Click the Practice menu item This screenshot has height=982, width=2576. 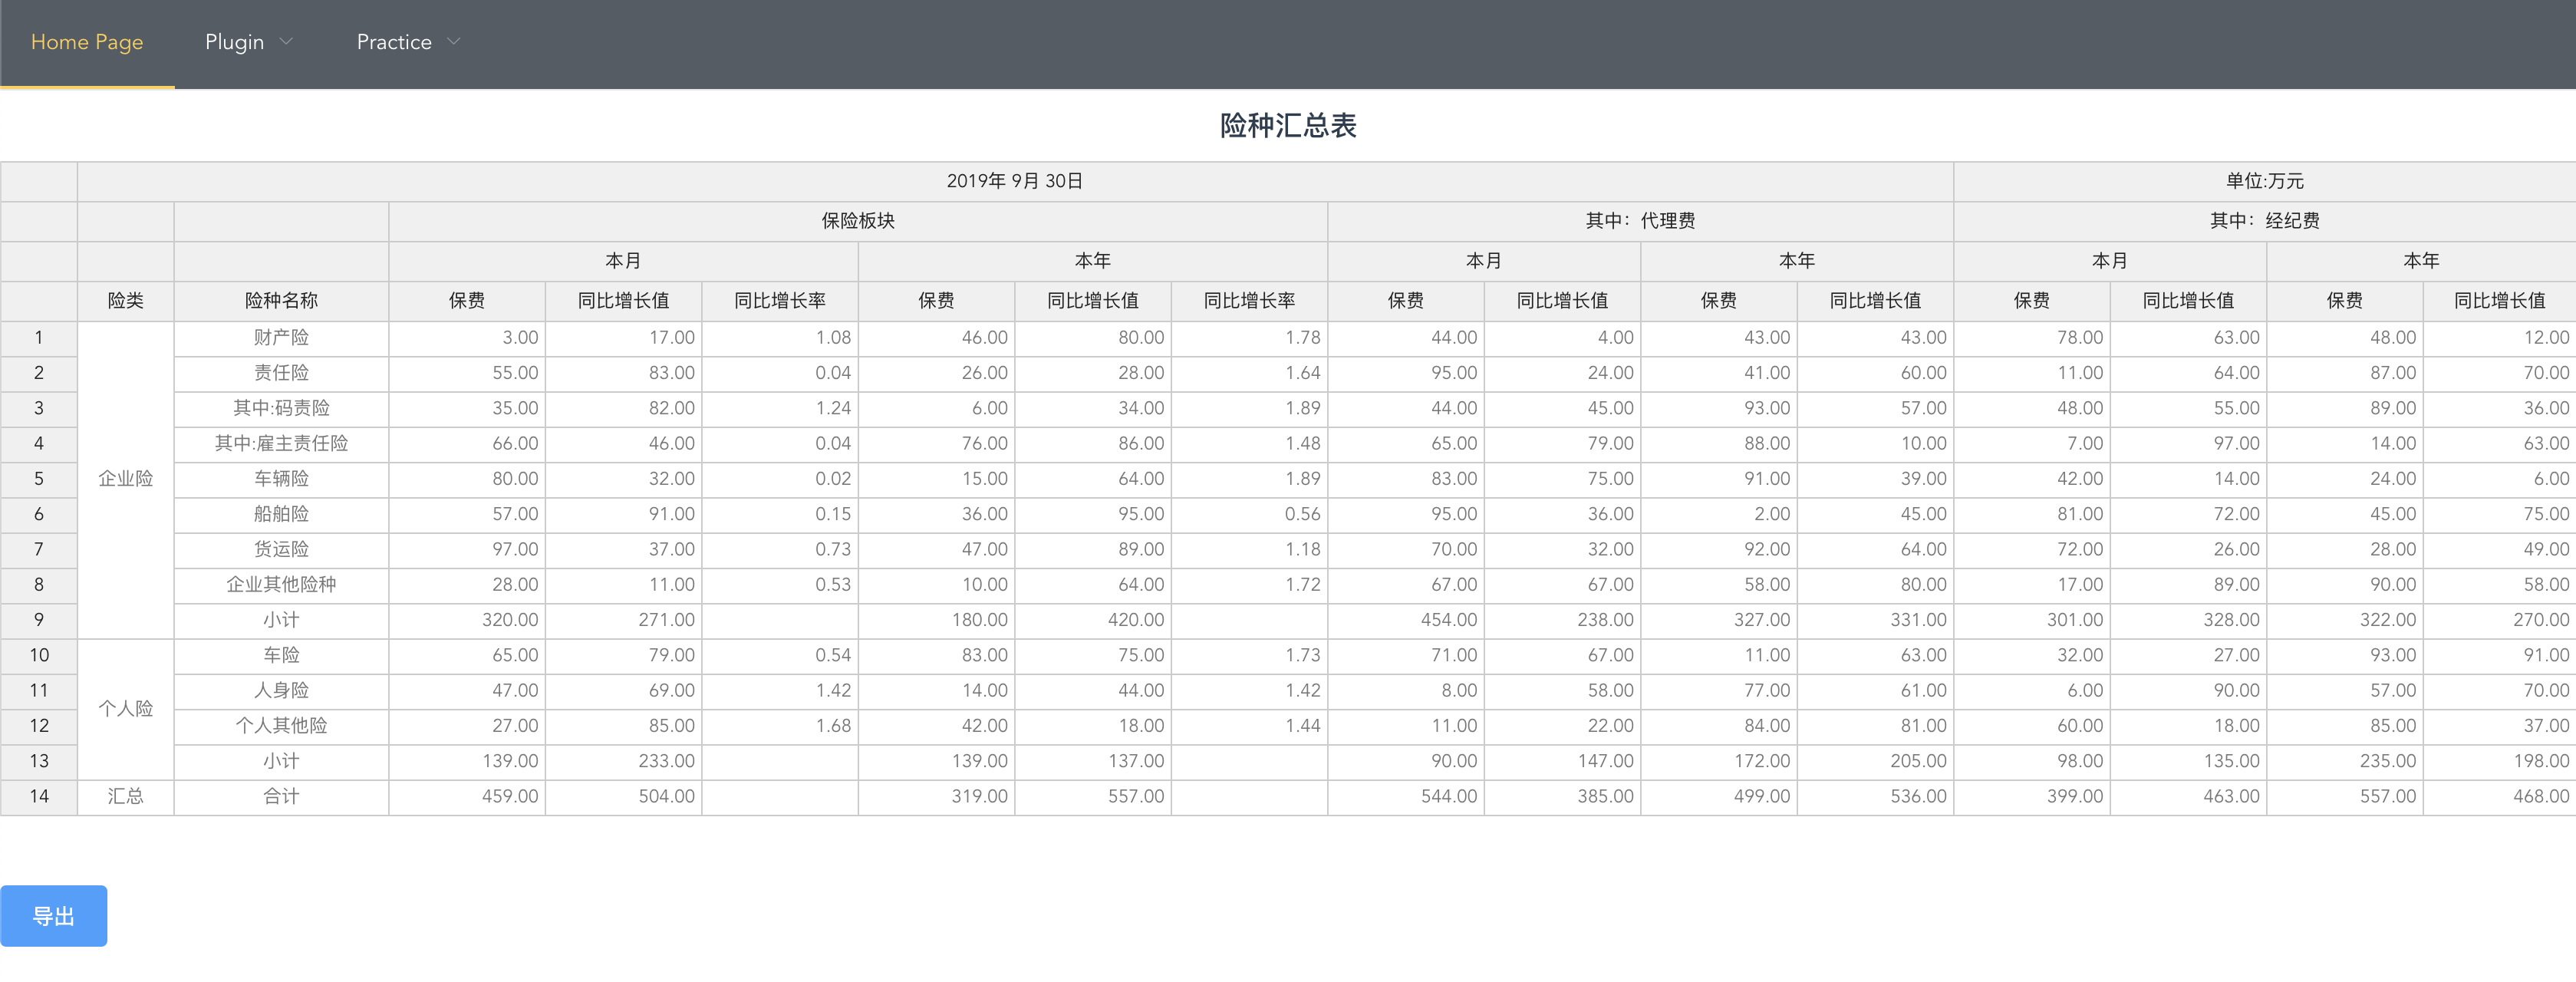[393, 42]
